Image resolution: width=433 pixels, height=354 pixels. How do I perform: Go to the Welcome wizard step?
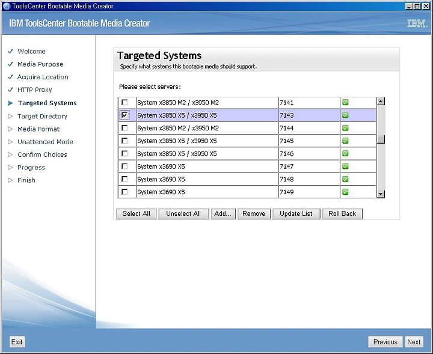pyautogui.click(x=31, y=51)
